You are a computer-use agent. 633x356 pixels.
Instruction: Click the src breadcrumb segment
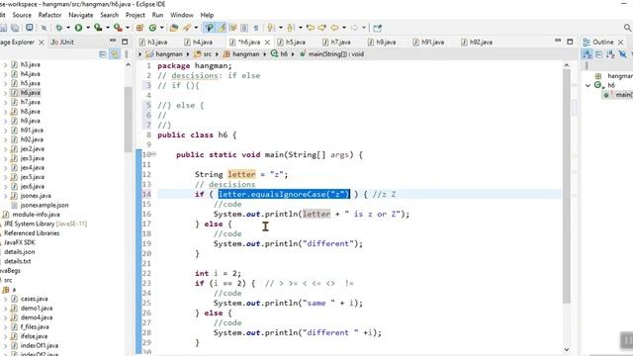tap(203, 54)
